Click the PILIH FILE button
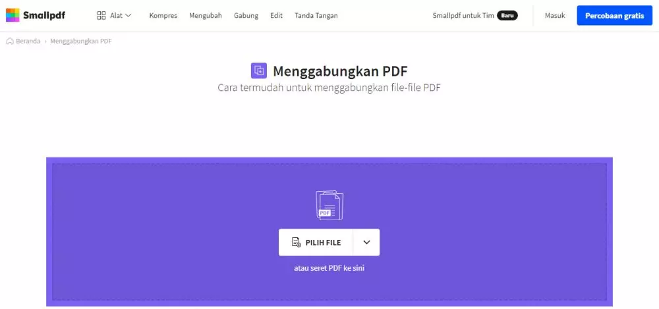659x309 pixels. coord(316,242)
